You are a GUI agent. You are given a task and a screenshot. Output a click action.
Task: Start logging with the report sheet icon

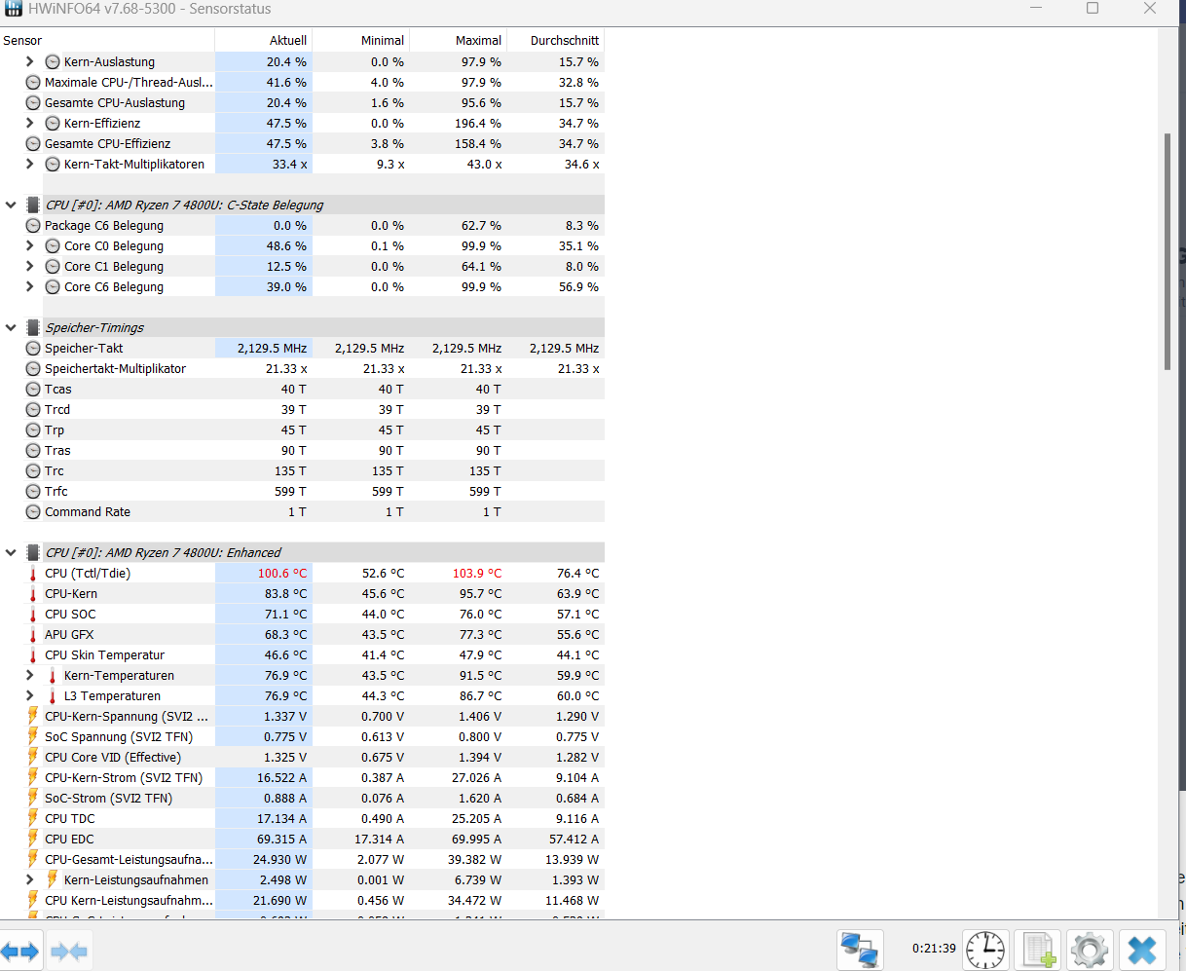(1037, 950)
